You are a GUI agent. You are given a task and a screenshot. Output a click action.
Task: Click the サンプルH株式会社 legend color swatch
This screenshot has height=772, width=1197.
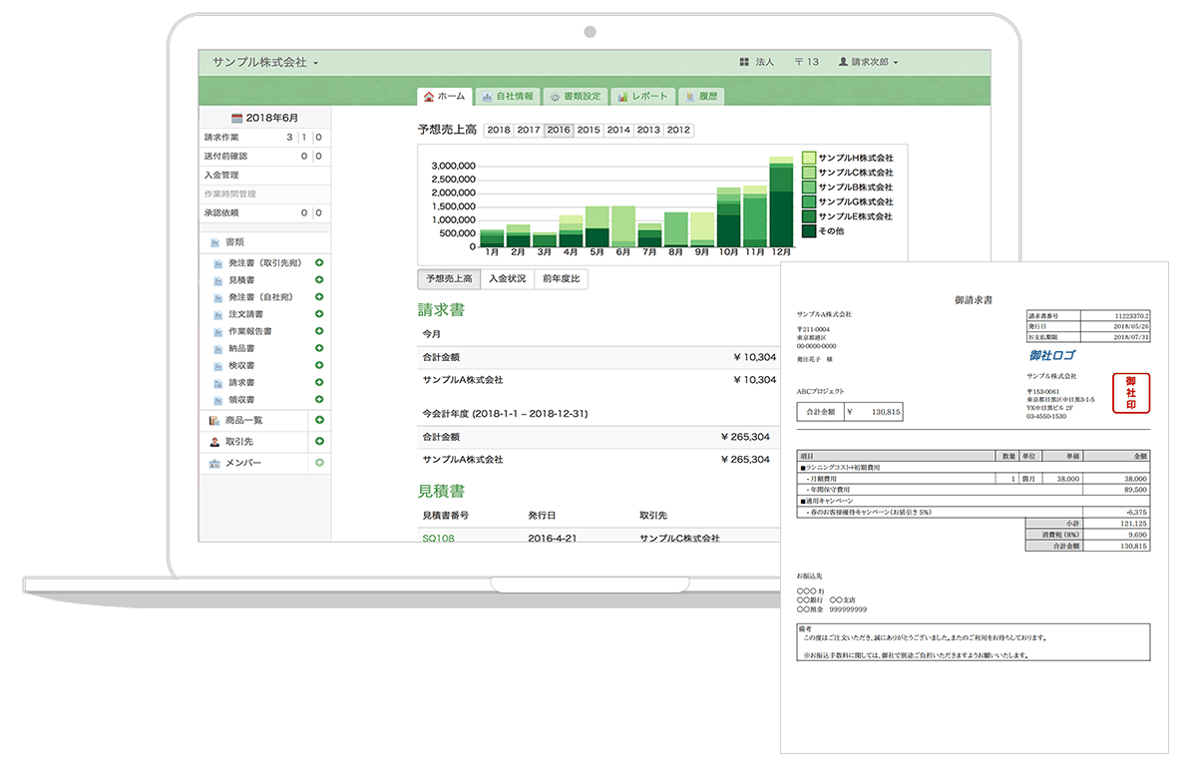point(809,158)
